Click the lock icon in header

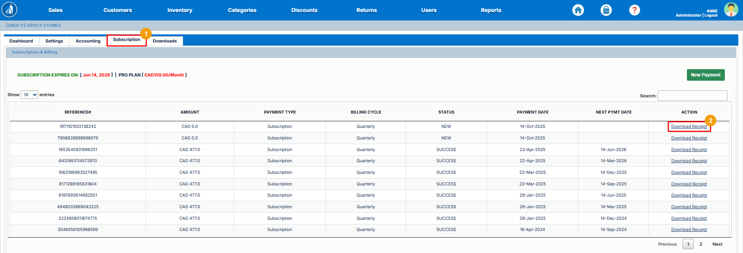click(606, 10)
